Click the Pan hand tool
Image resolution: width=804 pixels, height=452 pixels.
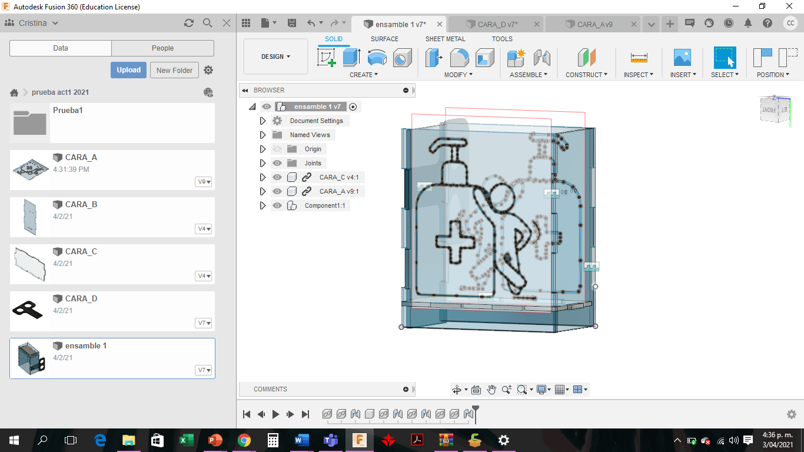491,390
